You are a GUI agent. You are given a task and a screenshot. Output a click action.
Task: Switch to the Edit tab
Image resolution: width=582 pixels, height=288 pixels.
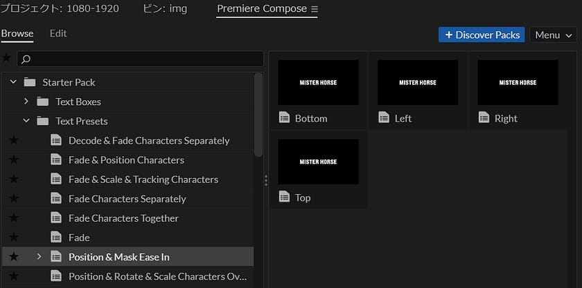58,33
